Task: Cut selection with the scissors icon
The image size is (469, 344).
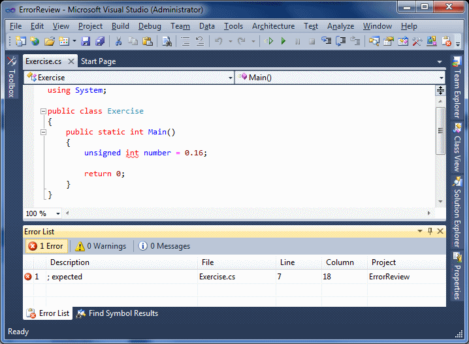Action: coord(118,41)
